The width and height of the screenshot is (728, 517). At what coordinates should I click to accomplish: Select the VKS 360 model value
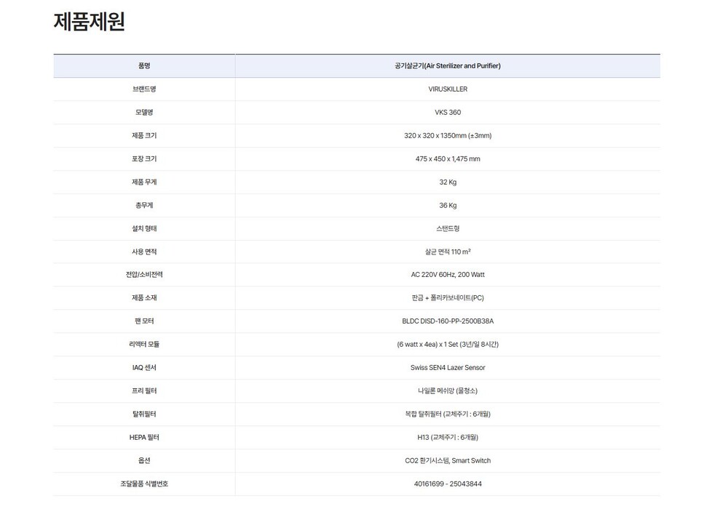[447, 112]
